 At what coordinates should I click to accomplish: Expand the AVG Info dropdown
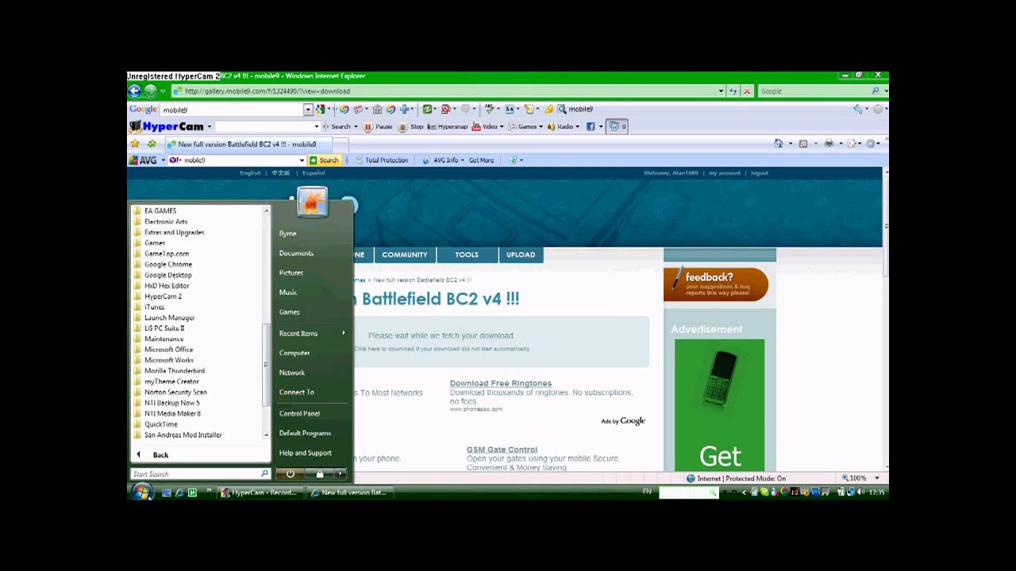pyautogui.click(x=462, y=160)
